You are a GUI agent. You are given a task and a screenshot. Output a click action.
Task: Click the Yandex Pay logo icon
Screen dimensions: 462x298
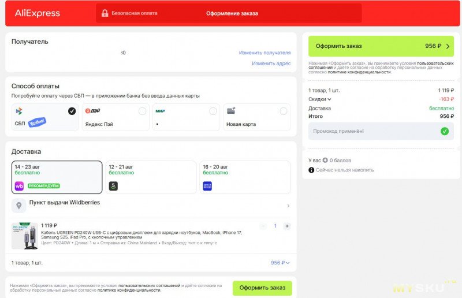93,111
